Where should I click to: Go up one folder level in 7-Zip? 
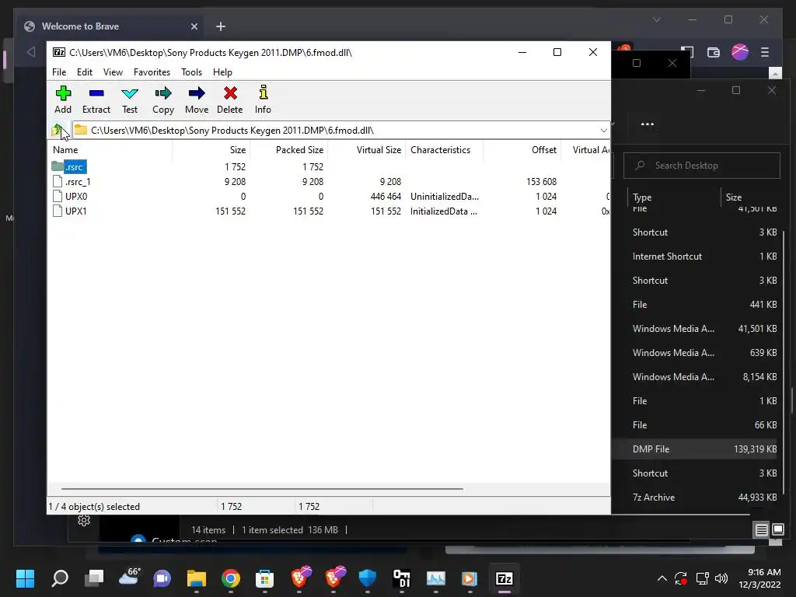tap(57, 131)
